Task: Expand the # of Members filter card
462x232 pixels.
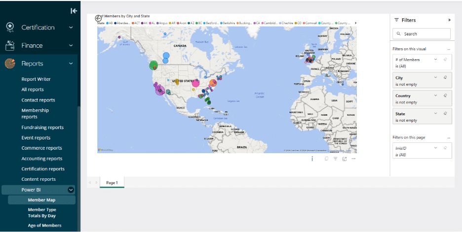Action: tap(435, 60)
